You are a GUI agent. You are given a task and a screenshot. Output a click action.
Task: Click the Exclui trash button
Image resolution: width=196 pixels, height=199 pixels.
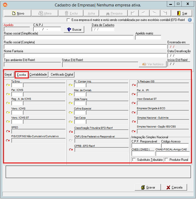[71, 13]
